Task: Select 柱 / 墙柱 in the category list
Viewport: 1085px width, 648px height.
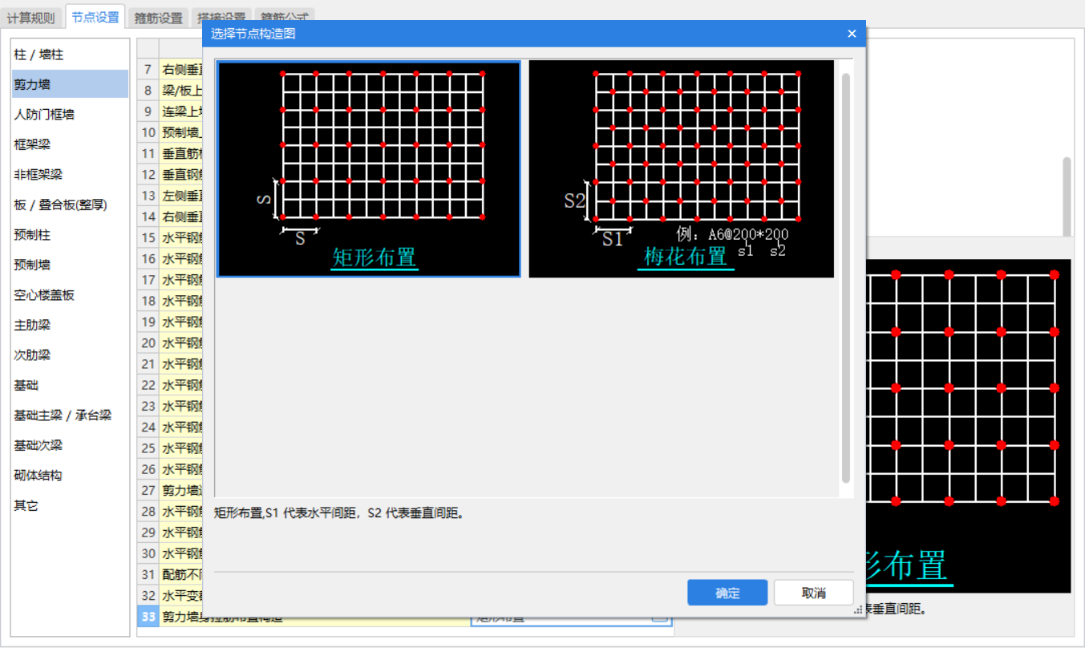Action: tap(70, 55)
